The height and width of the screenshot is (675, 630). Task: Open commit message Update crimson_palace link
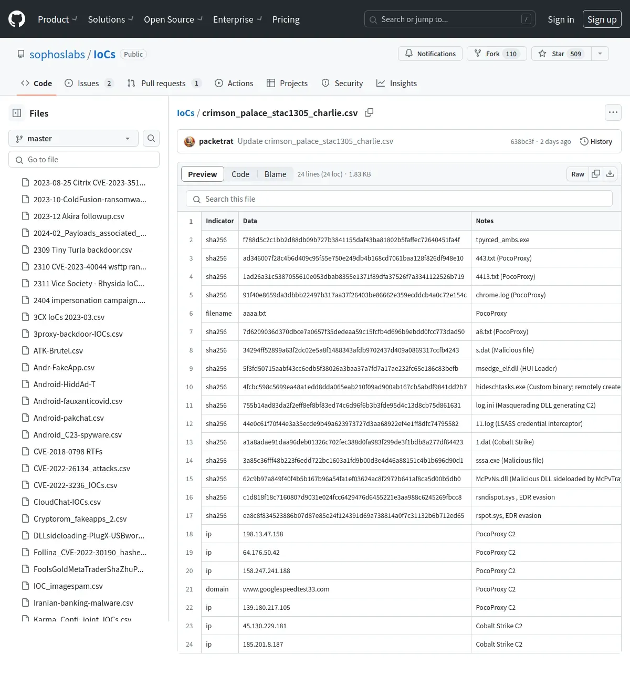point(316,141)
